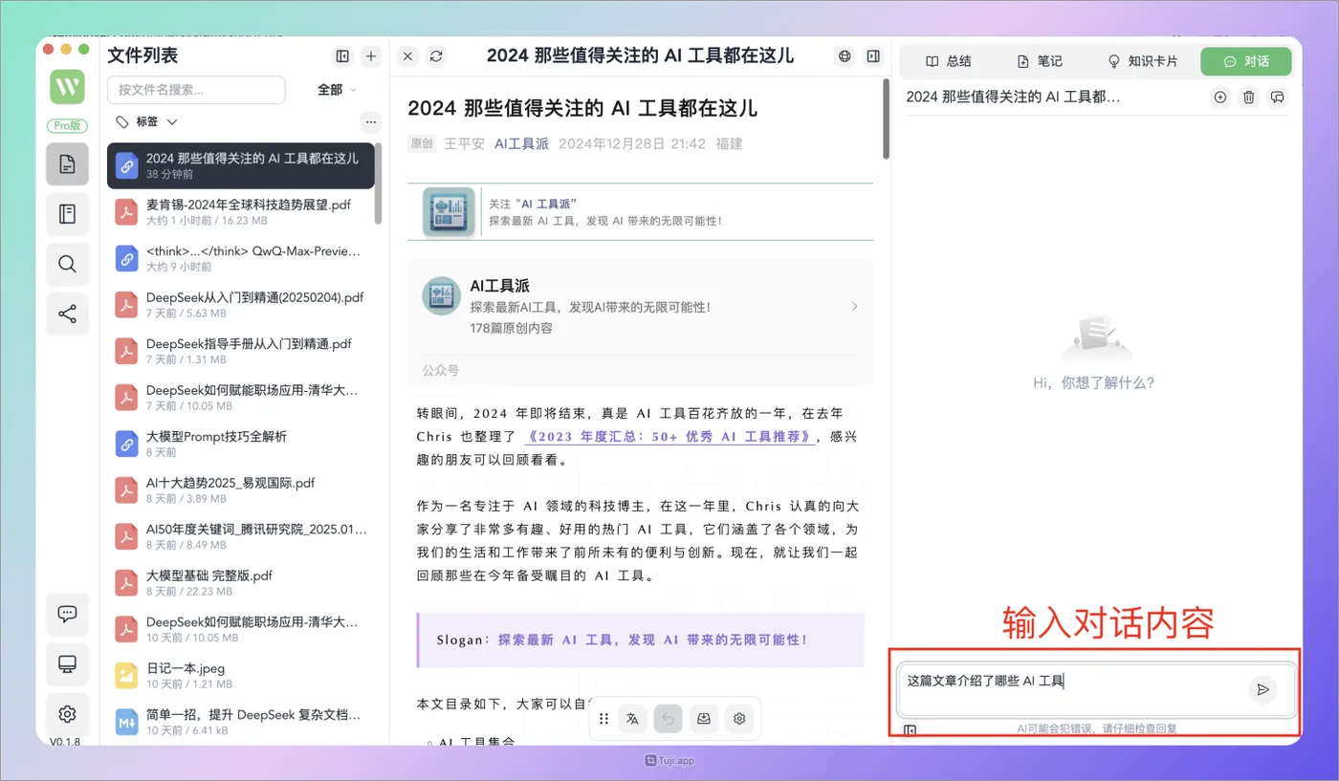Open the documents view in left sidebar
The width and height of the screenshot is (1339, 781).
coord(67,164)
